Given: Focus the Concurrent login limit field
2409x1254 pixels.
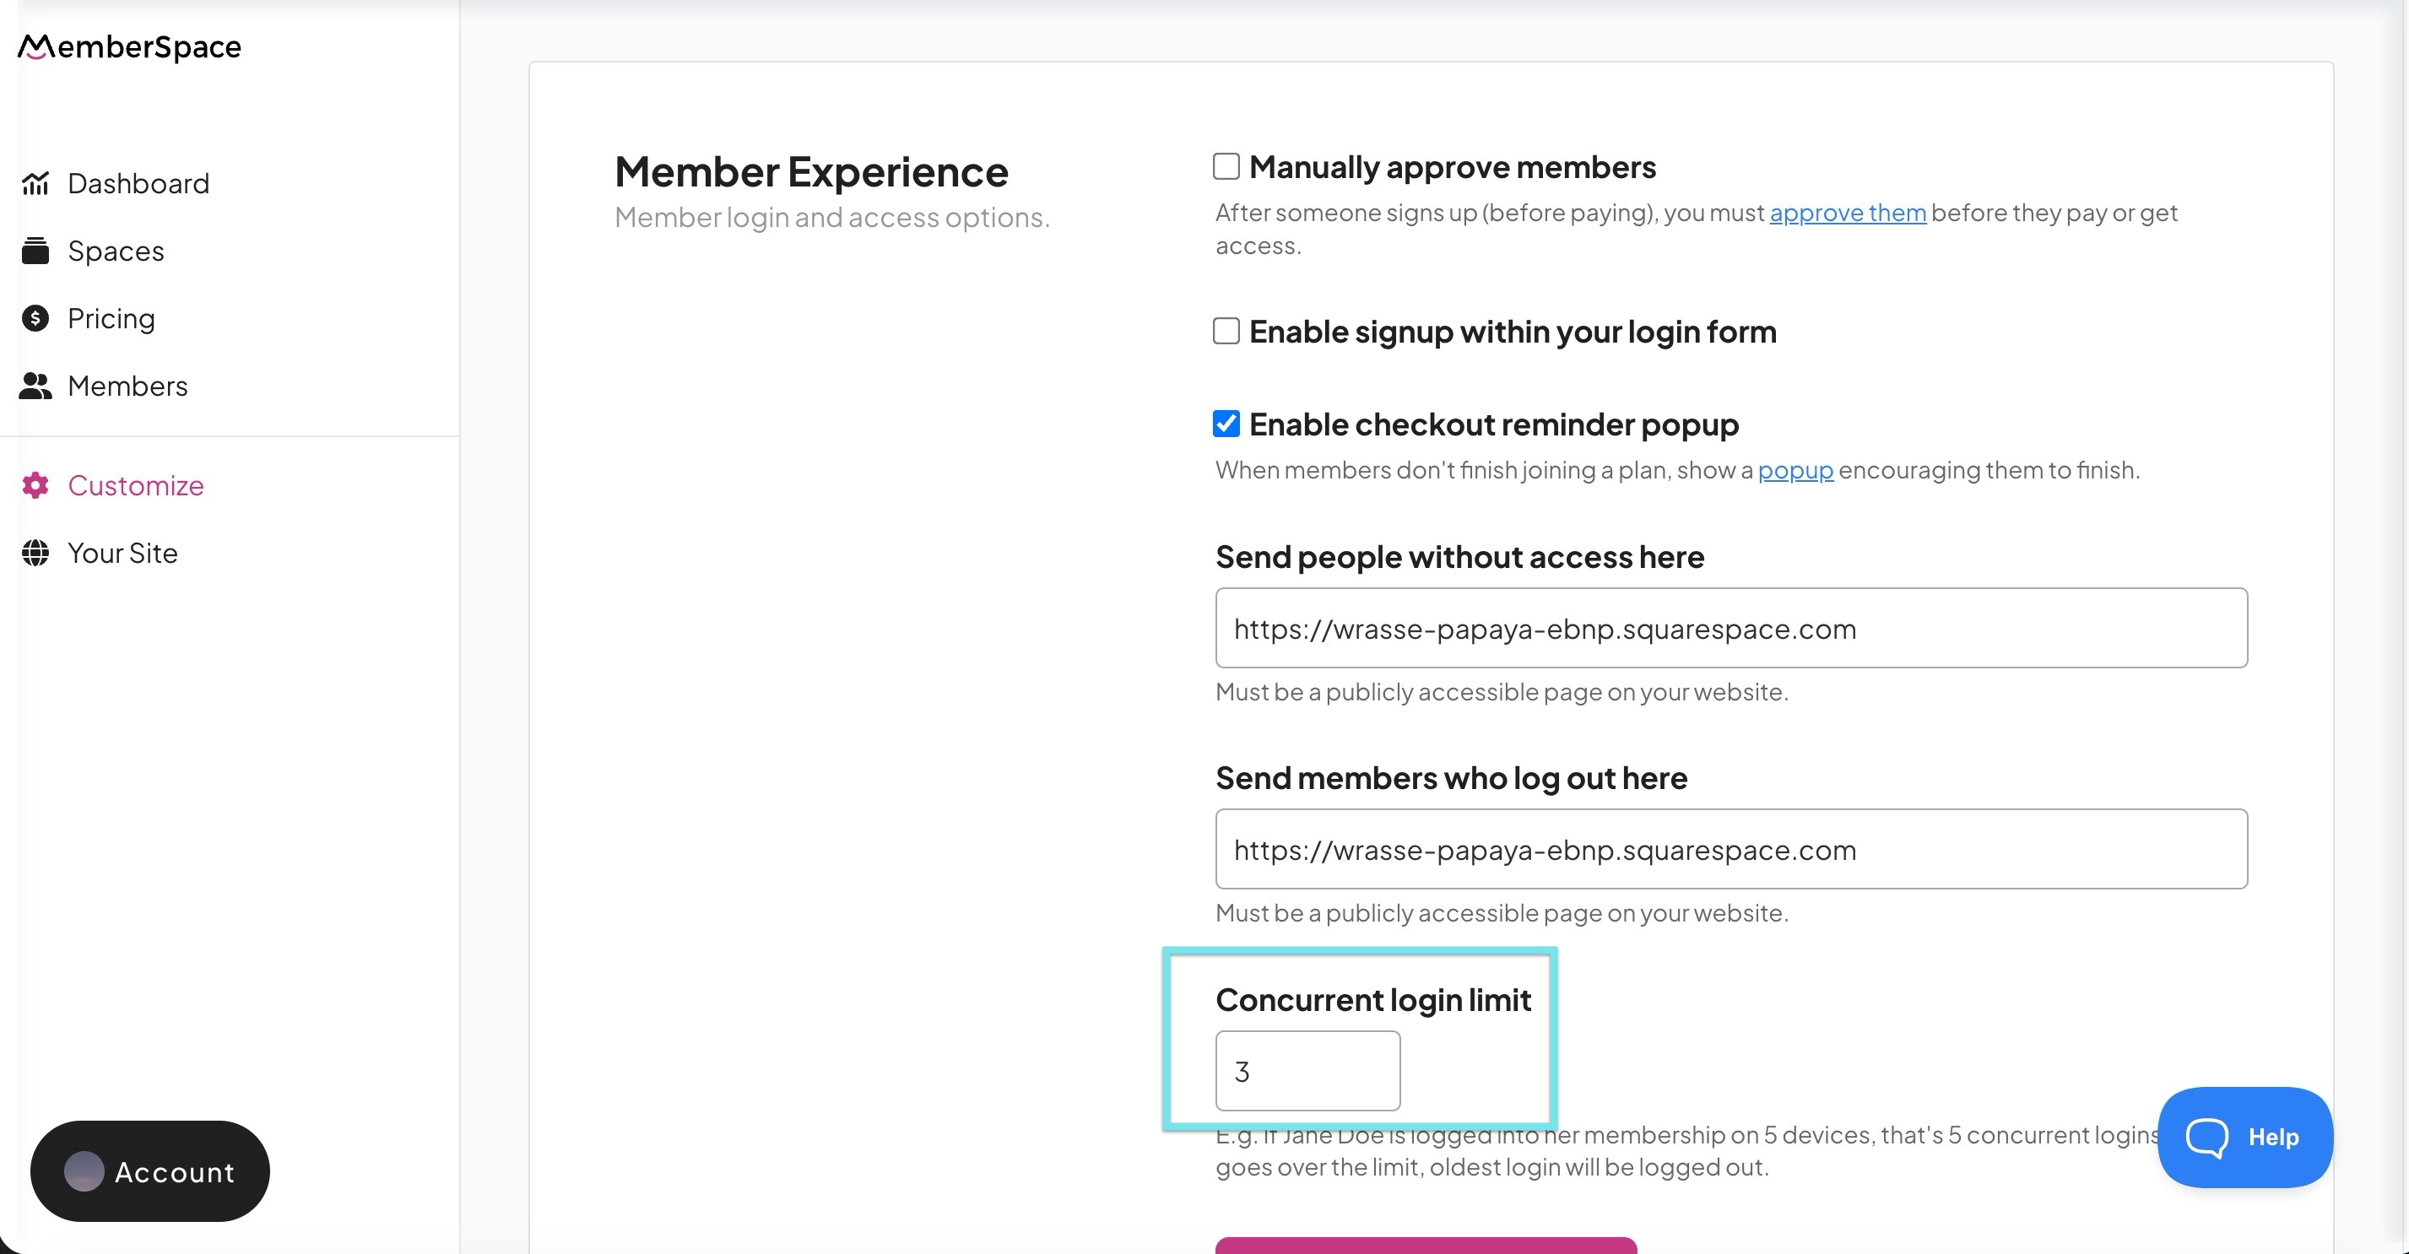Looking at the screenshot, I should tap(1307, 1071).
